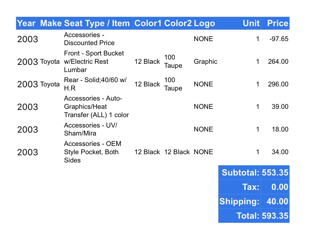
Task: Select the 296.00 price value
Action: point(278,84)
